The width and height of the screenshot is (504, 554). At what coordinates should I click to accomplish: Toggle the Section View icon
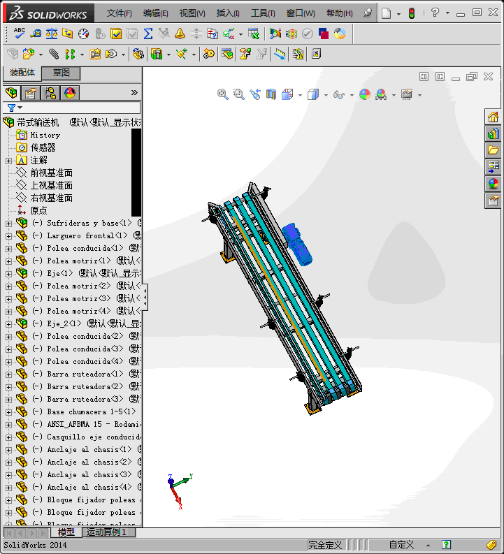pyautogui.click(x=271, y=94)
